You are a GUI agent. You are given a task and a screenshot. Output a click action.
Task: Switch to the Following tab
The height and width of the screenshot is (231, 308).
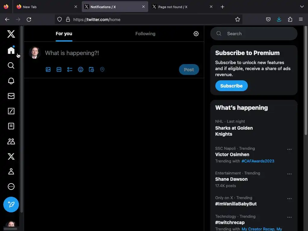(x=145, y=34)
